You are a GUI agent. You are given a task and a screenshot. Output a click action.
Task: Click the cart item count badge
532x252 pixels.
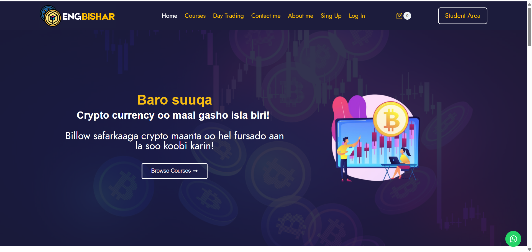(407, 16)
